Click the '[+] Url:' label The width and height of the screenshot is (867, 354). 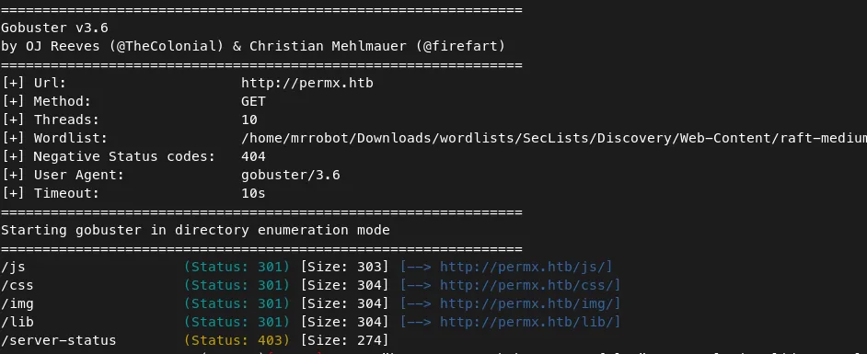pos(34,83)
